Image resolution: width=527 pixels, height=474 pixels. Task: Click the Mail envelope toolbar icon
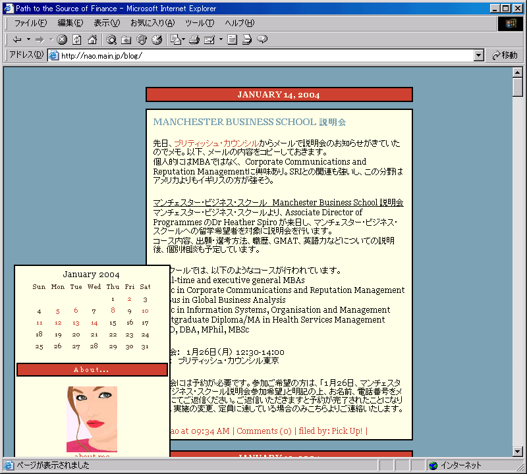point(175,39)
